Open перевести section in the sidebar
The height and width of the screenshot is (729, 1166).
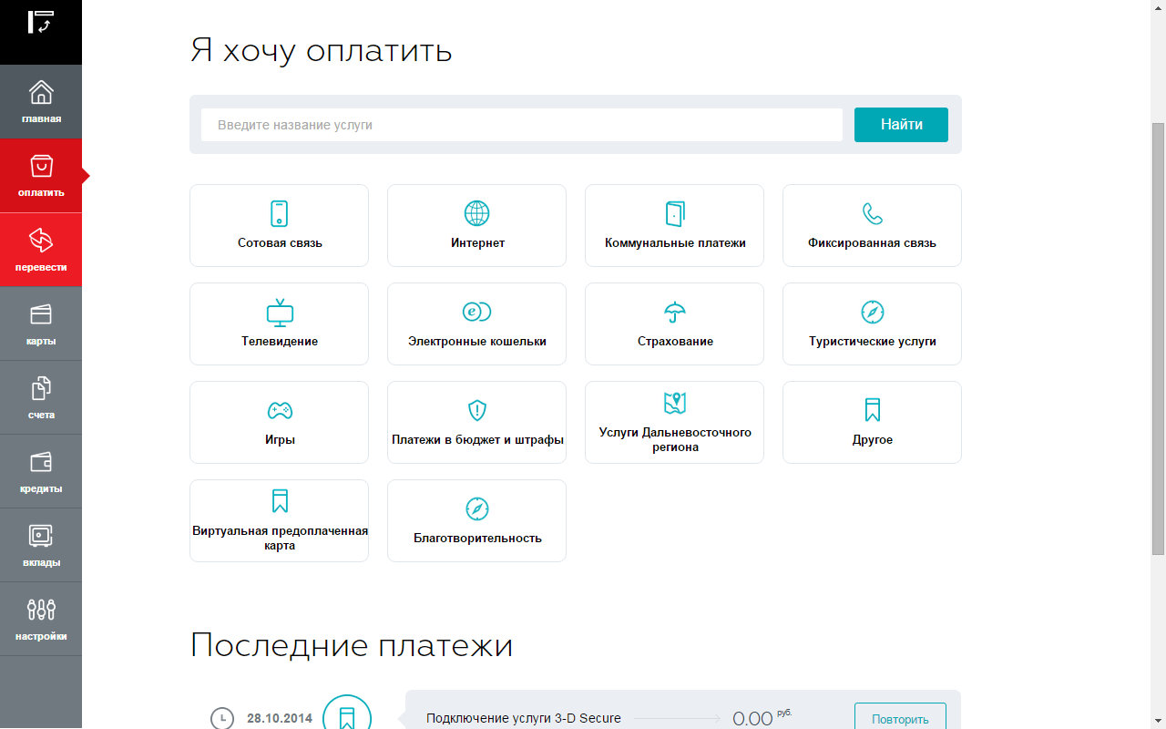[41, 250]
